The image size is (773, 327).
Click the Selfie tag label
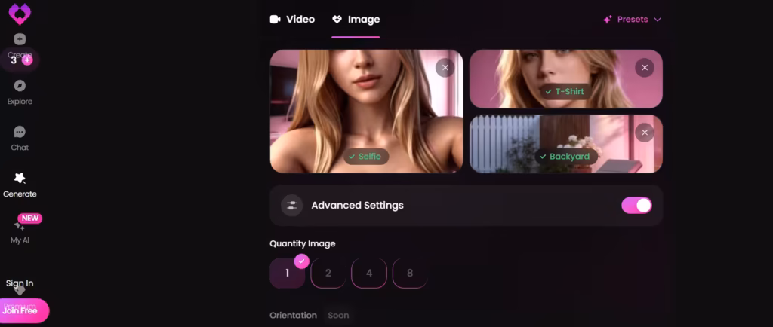pyautogui.click(x=366, y=157)
